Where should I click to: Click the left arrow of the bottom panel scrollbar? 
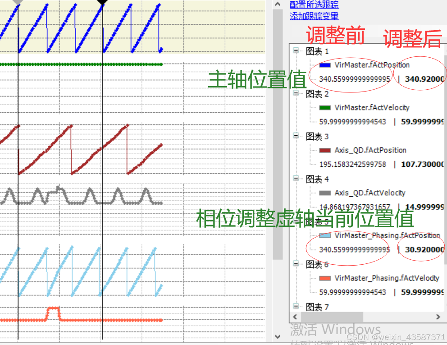point(295,317)
